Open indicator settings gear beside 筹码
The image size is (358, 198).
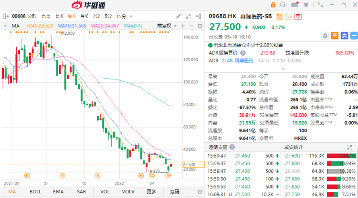click(x=200, y=192)
